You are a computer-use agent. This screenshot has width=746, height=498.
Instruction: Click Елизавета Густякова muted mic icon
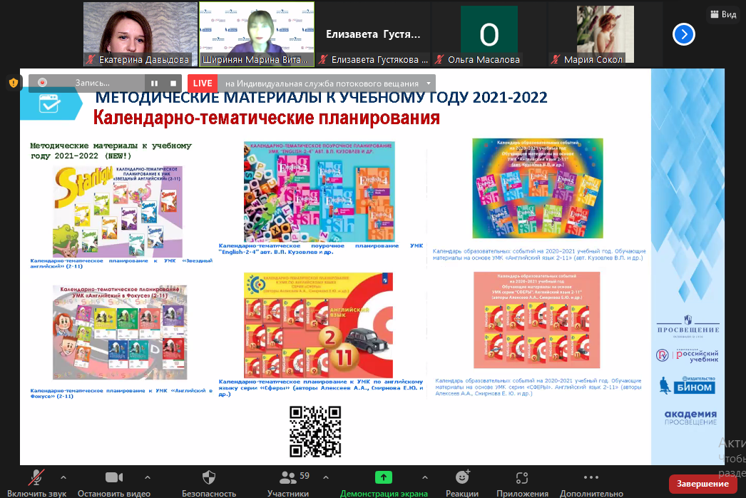[x=323, y=59]
